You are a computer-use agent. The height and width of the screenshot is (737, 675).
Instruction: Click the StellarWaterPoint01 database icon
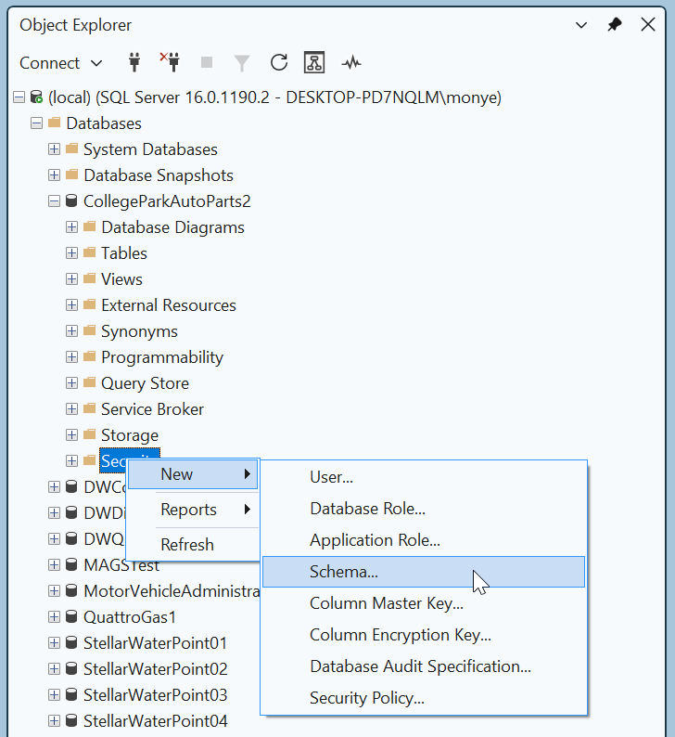point(71,642)
